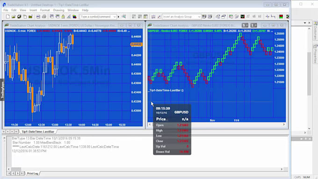318x179 pixels.
Task: Click the first icon right of Analysis Group box
Action: 204,17
